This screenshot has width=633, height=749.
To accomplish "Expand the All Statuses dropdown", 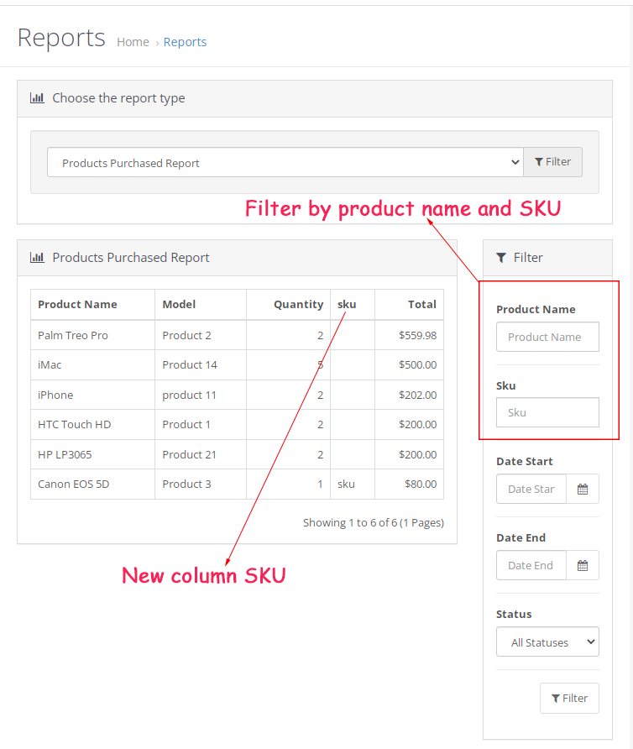I will [547, 642].
